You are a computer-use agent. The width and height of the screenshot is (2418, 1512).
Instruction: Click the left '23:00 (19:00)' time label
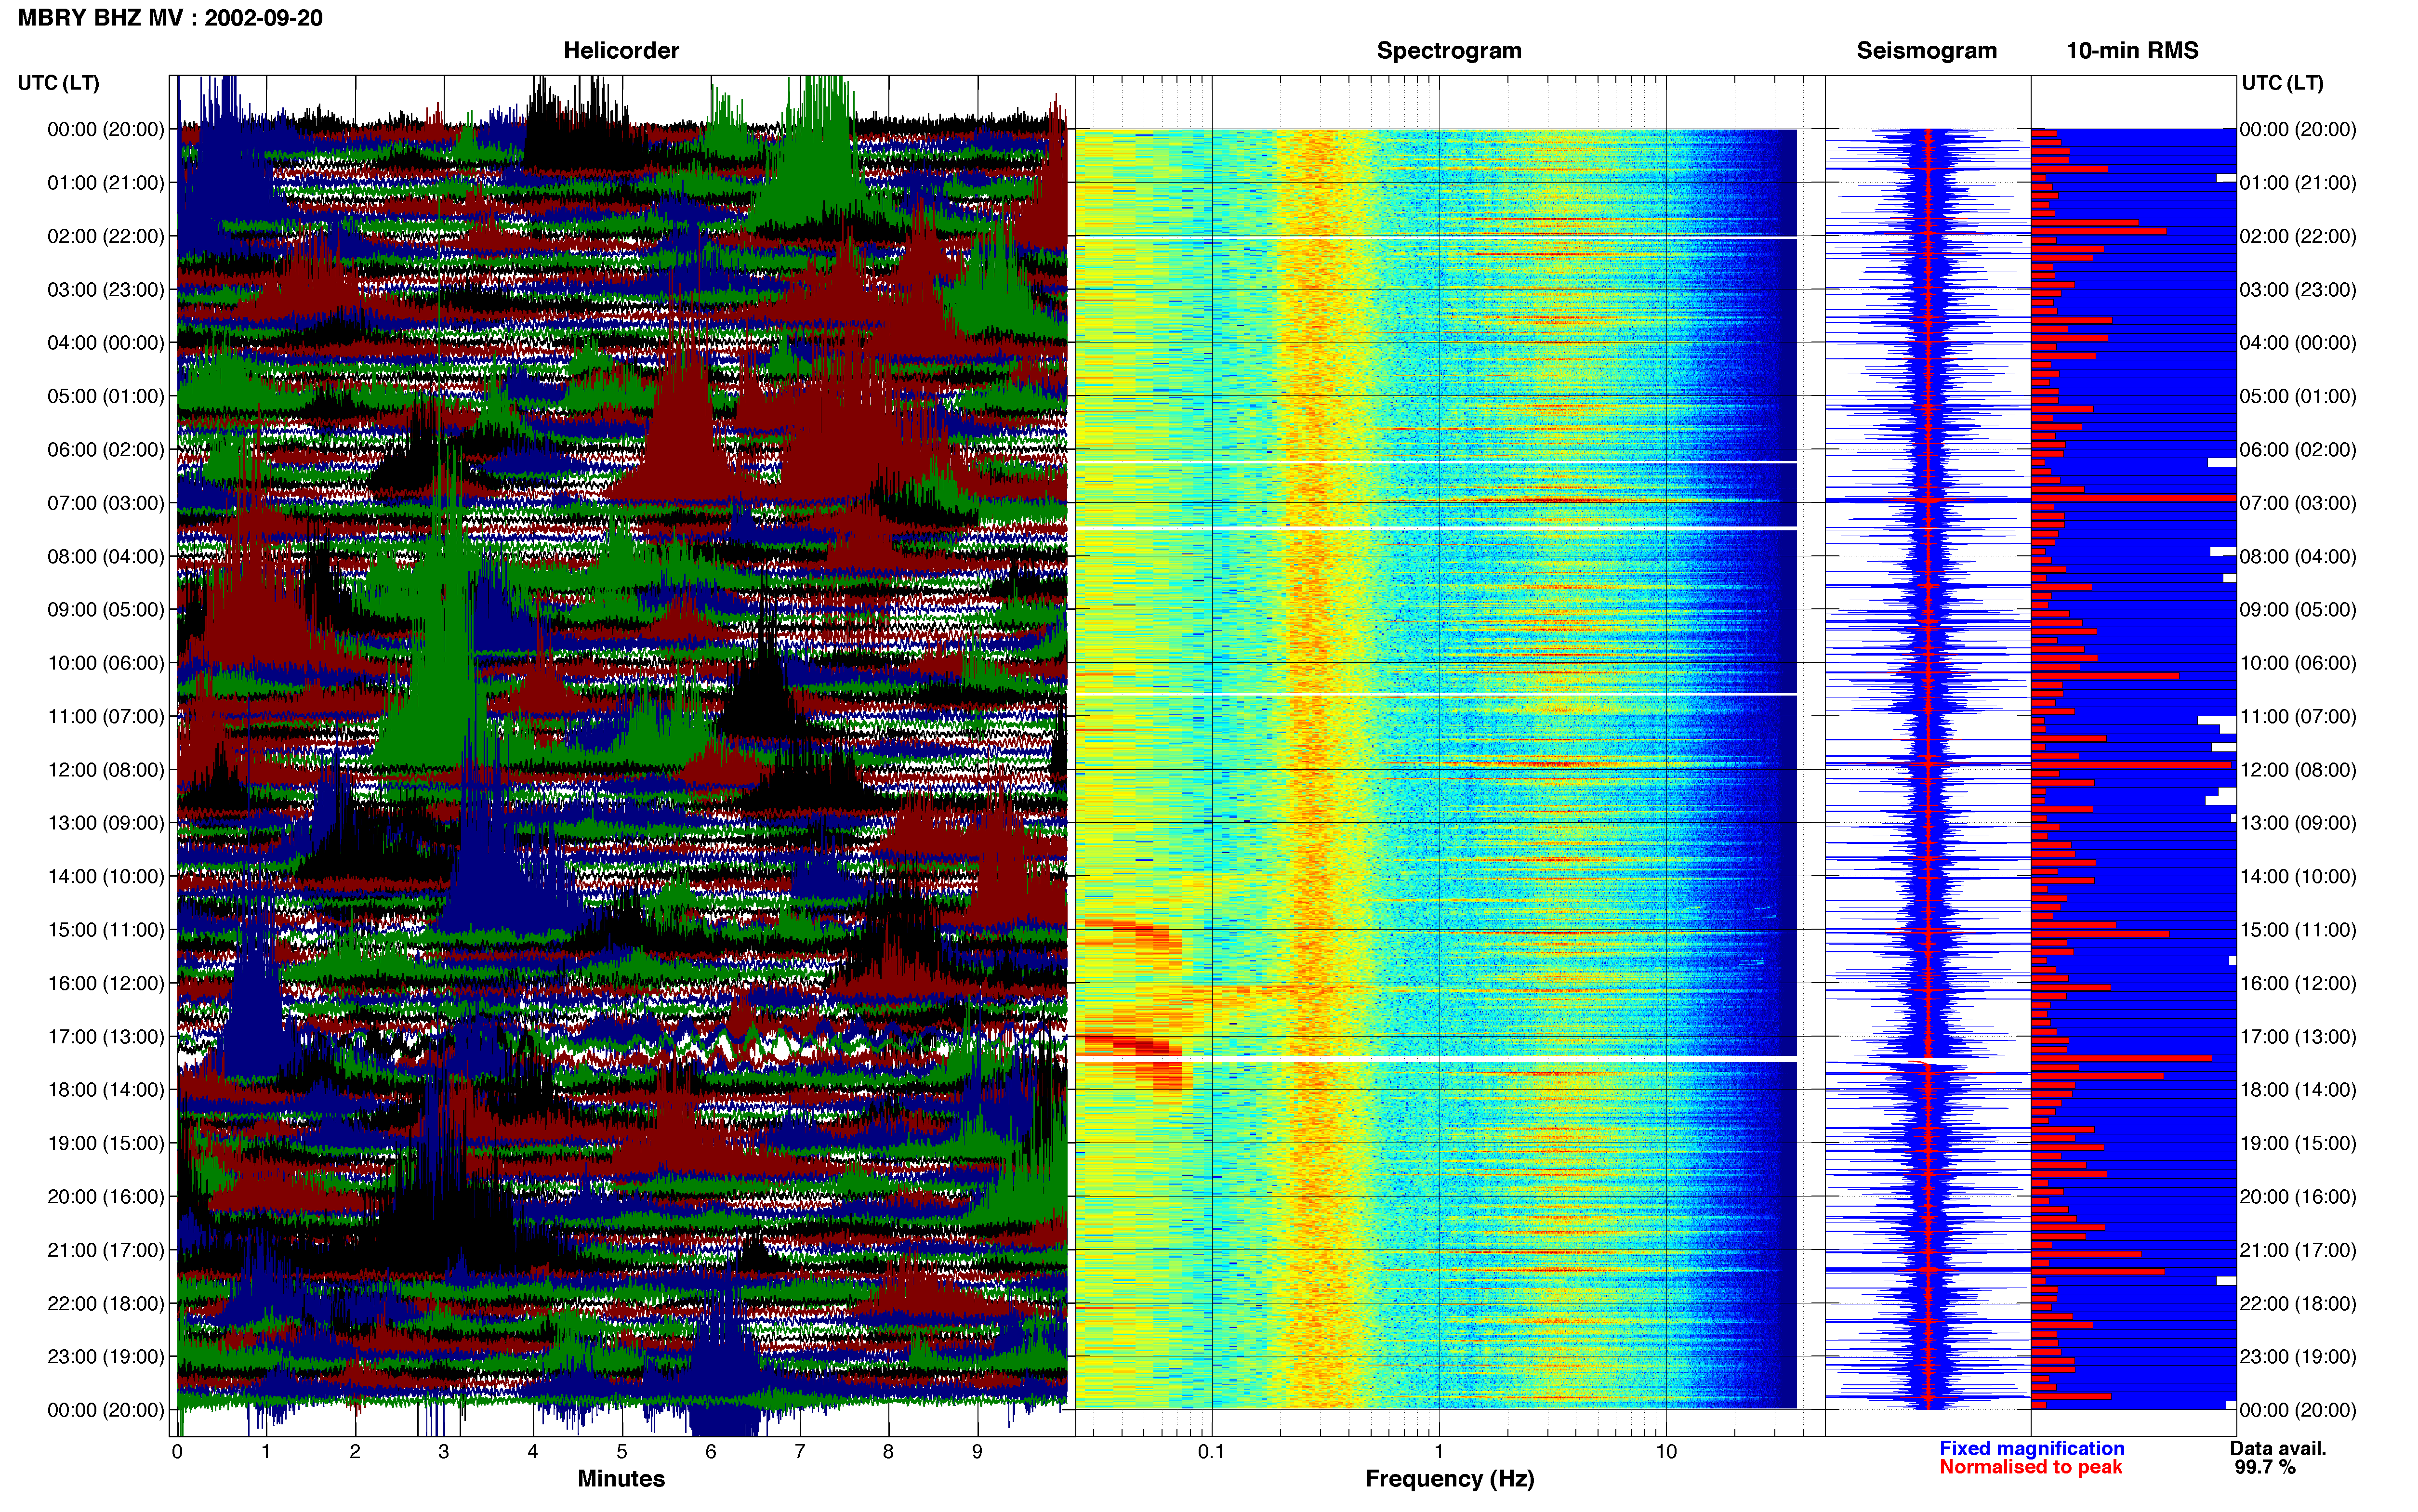click(106, 1356)
